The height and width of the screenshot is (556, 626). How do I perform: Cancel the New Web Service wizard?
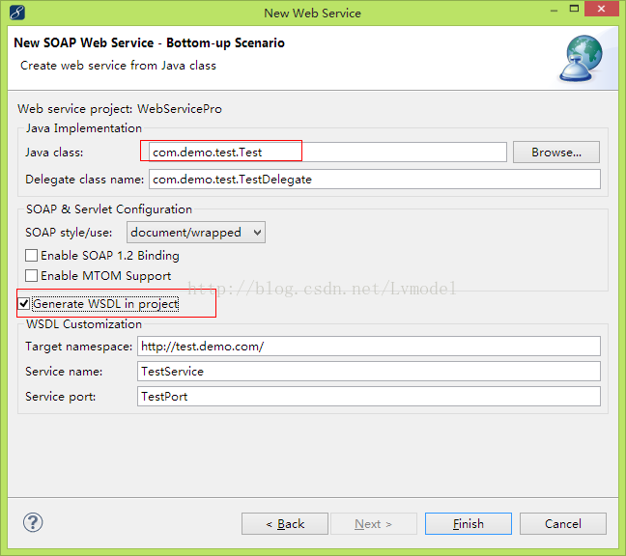563,524
